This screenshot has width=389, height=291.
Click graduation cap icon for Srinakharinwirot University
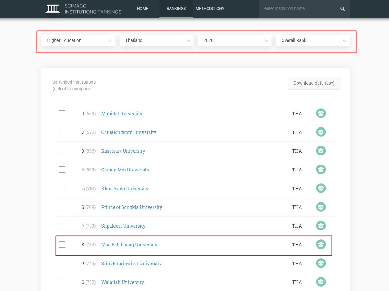click(321, 263)
